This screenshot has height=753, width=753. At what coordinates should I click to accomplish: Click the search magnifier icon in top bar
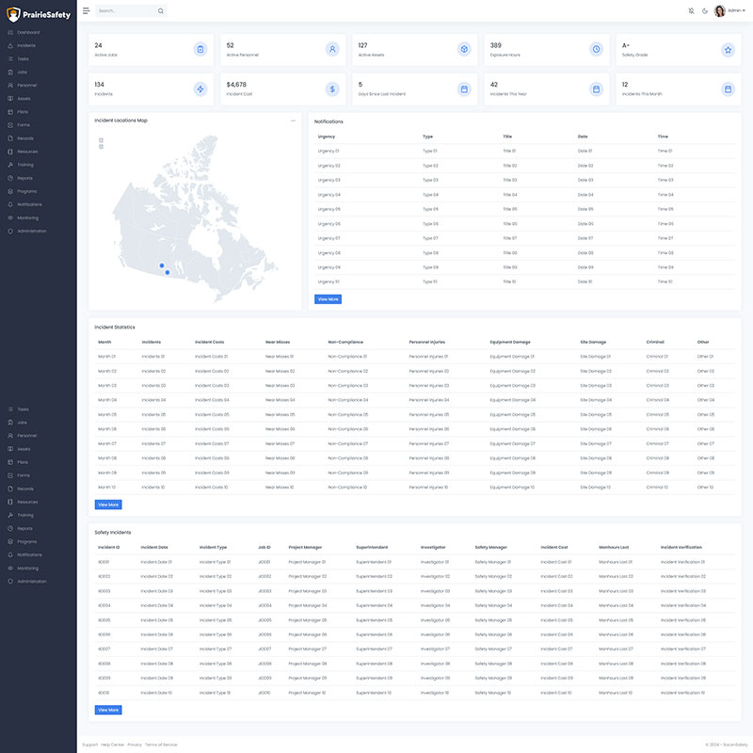pos(160,11)
